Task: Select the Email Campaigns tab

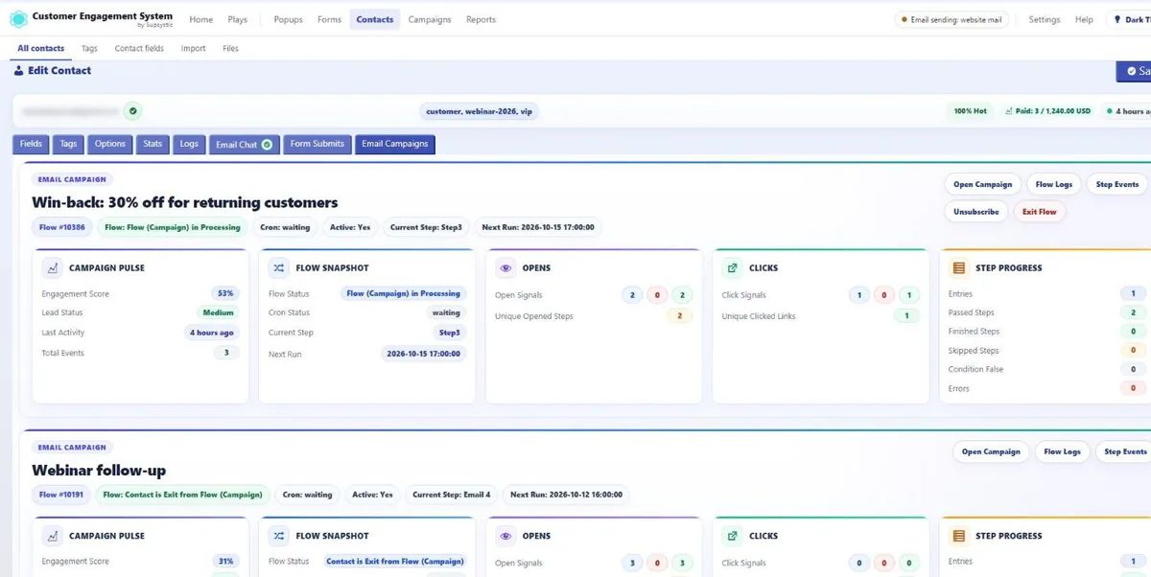Action: 395,144
